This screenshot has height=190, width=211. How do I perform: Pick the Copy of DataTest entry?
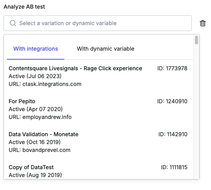[x=98, y=171]
